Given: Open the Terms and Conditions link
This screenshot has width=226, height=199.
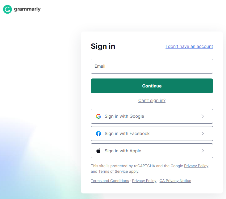Looking at the screenshot, I should [110, 181].
